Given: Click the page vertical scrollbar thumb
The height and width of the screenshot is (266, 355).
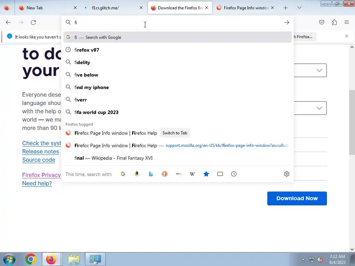Looking at the screenshot, I should click(x=352, y=122).
